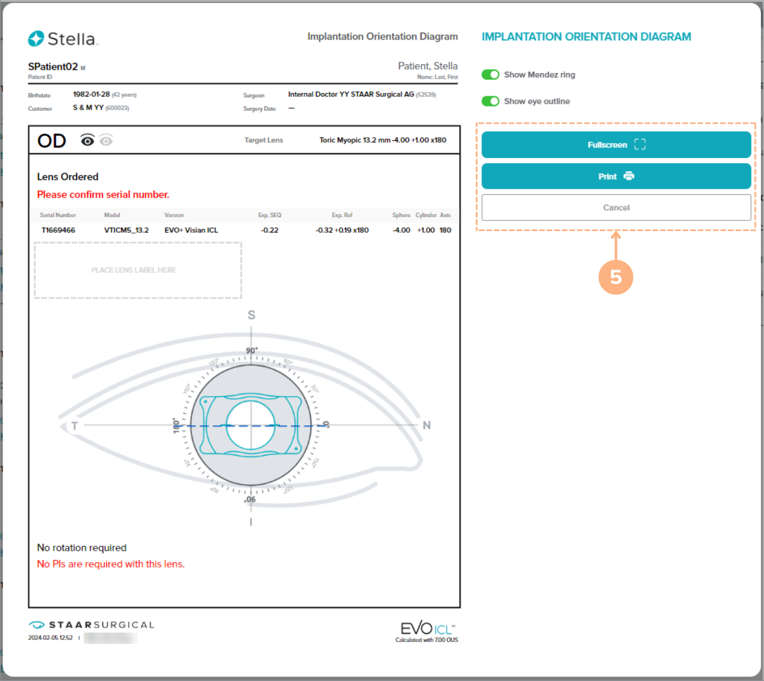This screenshot has height=681, width=764.
Task: Click the Stella star logo icon
Action: (x=36, y=39)
